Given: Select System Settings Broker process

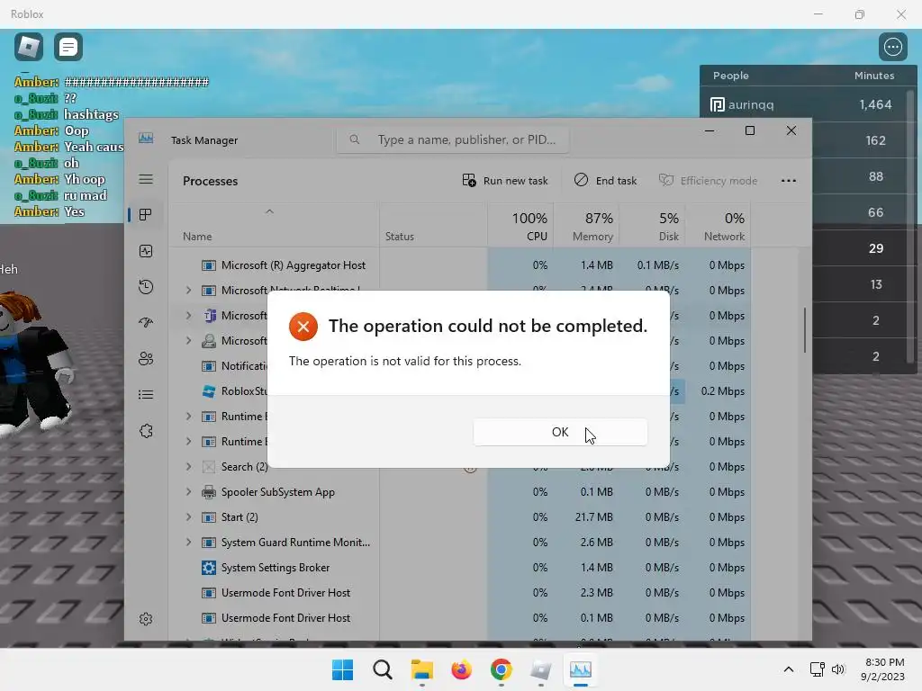Looking at the screenshot, I should coord(460,568).
